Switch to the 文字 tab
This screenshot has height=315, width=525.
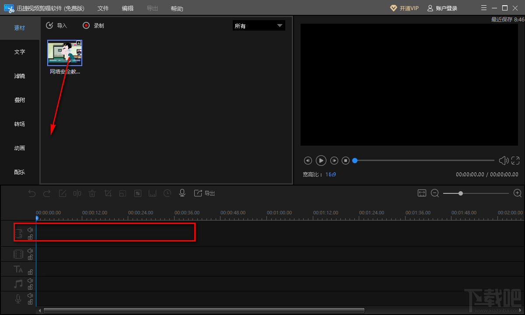coord(20,52)
